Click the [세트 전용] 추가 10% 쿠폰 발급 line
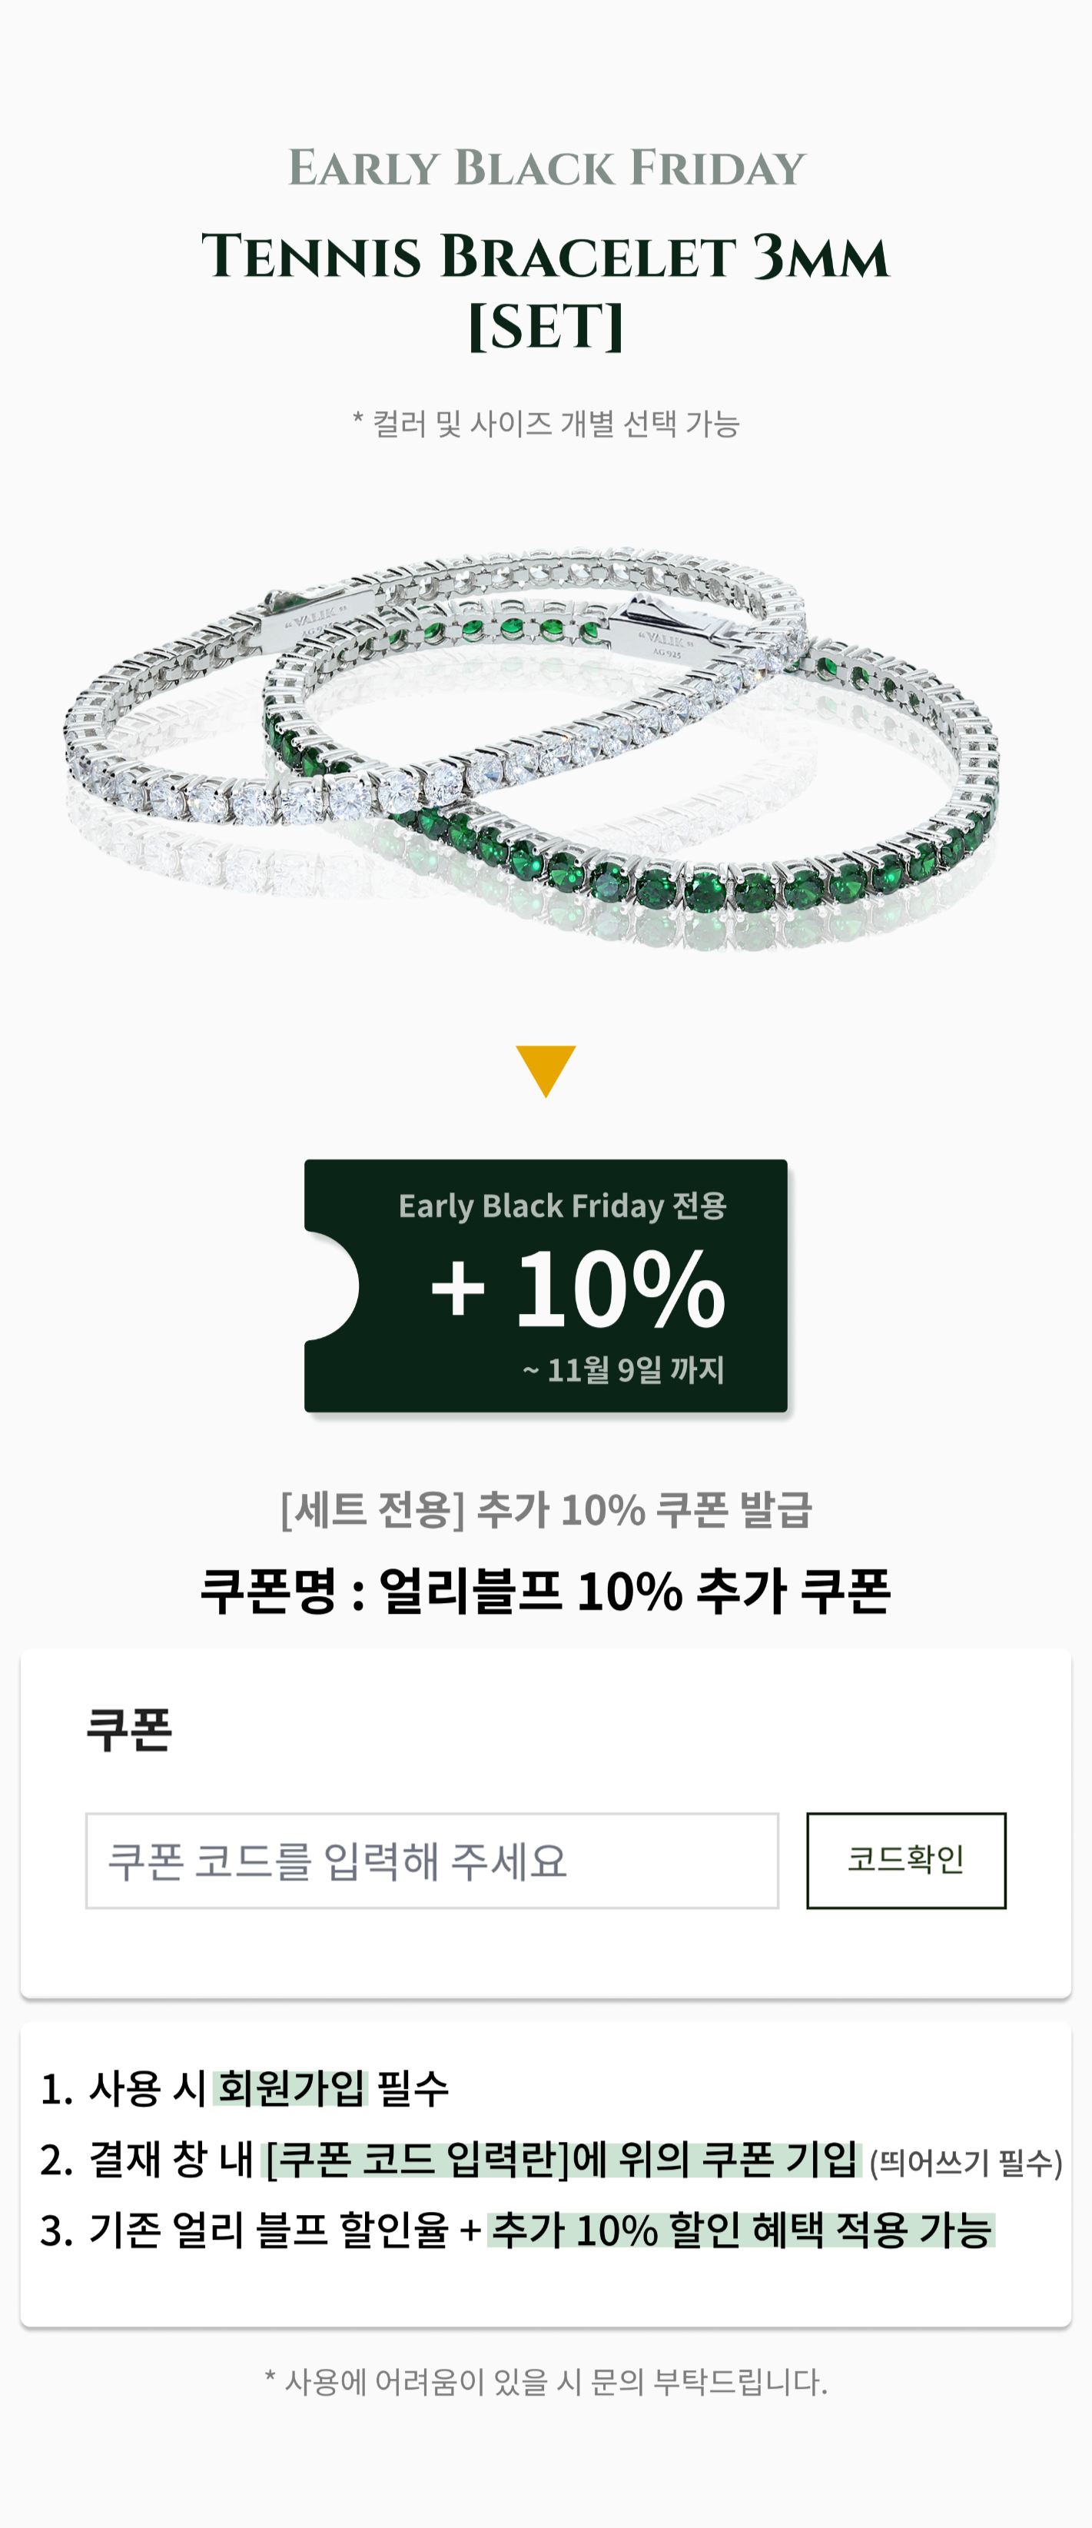 (546, 1509)
